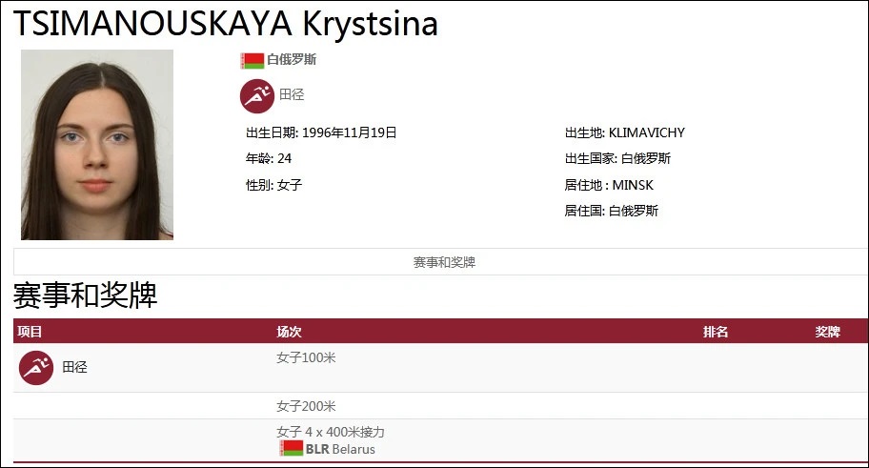Click the 白俄罗斯 country link in the header
Image resolution: width=869 pixels, height=468 pixels.
pos(292,60)
